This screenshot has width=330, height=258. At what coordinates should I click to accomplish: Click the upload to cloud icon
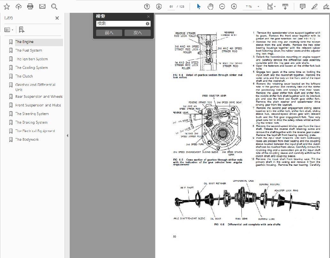pyautogui.click(x=19, y=7)
